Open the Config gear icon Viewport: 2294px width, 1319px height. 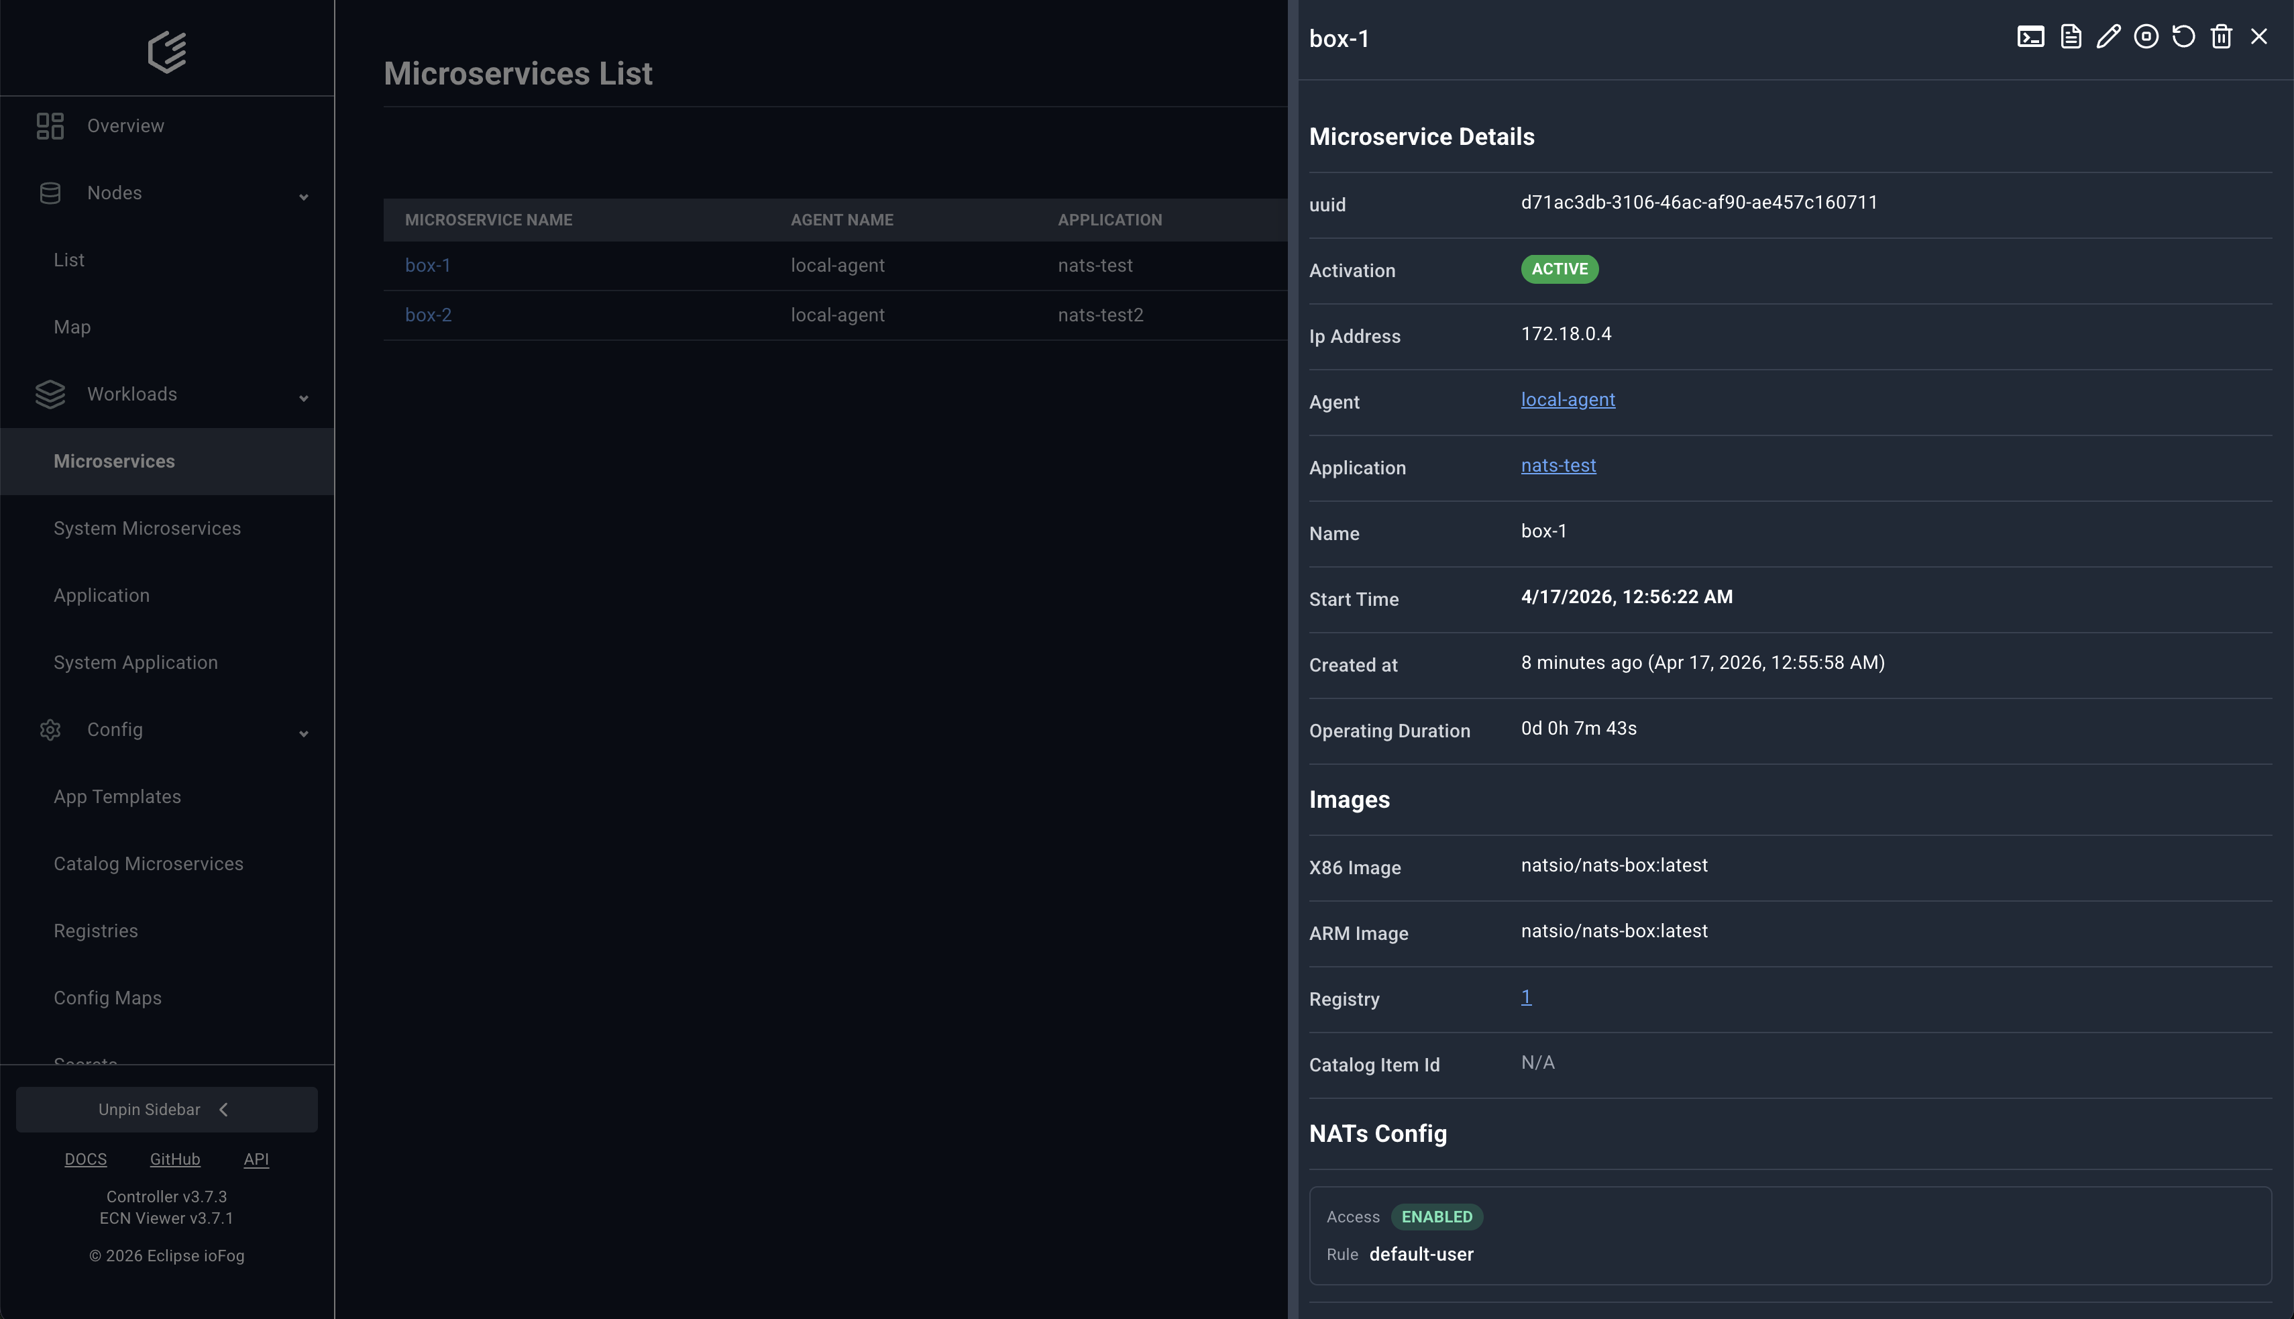[50, 729]
